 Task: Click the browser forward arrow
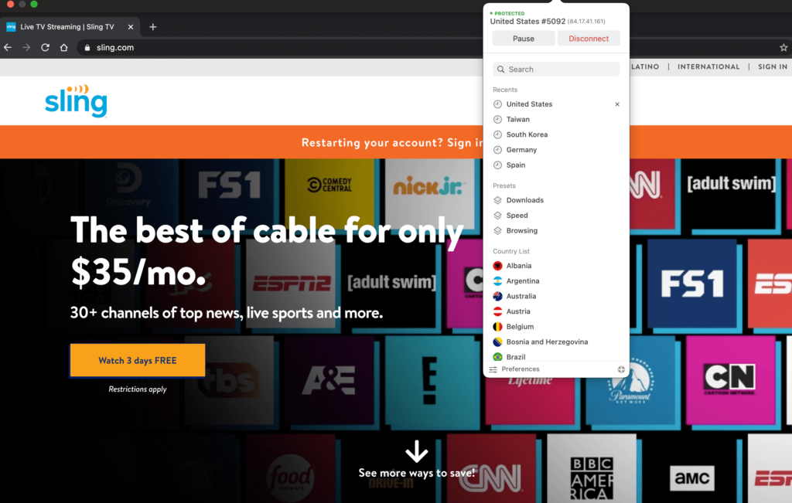coord(26,47)
